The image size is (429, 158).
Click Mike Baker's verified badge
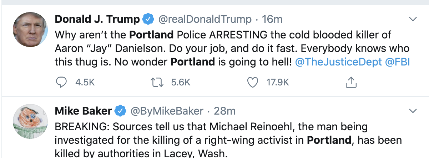click(120, 111)
